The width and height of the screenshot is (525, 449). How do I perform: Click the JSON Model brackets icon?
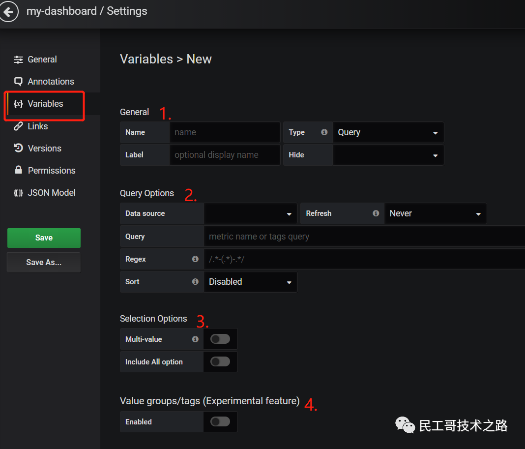(x=18, y=193)
